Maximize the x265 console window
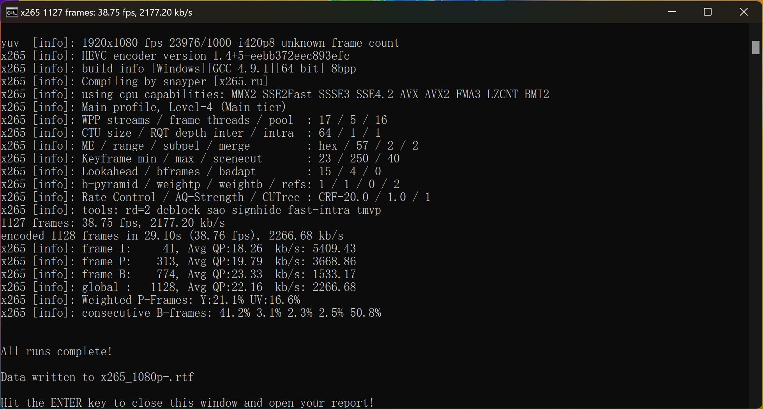Image resolution: width=763 pixels, height=409 pixels. (708, 12)
